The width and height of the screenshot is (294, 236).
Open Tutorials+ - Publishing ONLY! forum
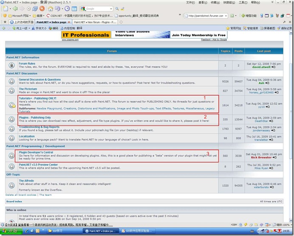37,98
